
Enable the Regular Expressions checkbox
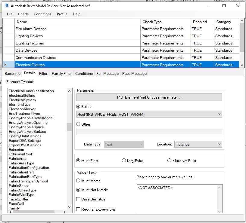pos(78,209)
